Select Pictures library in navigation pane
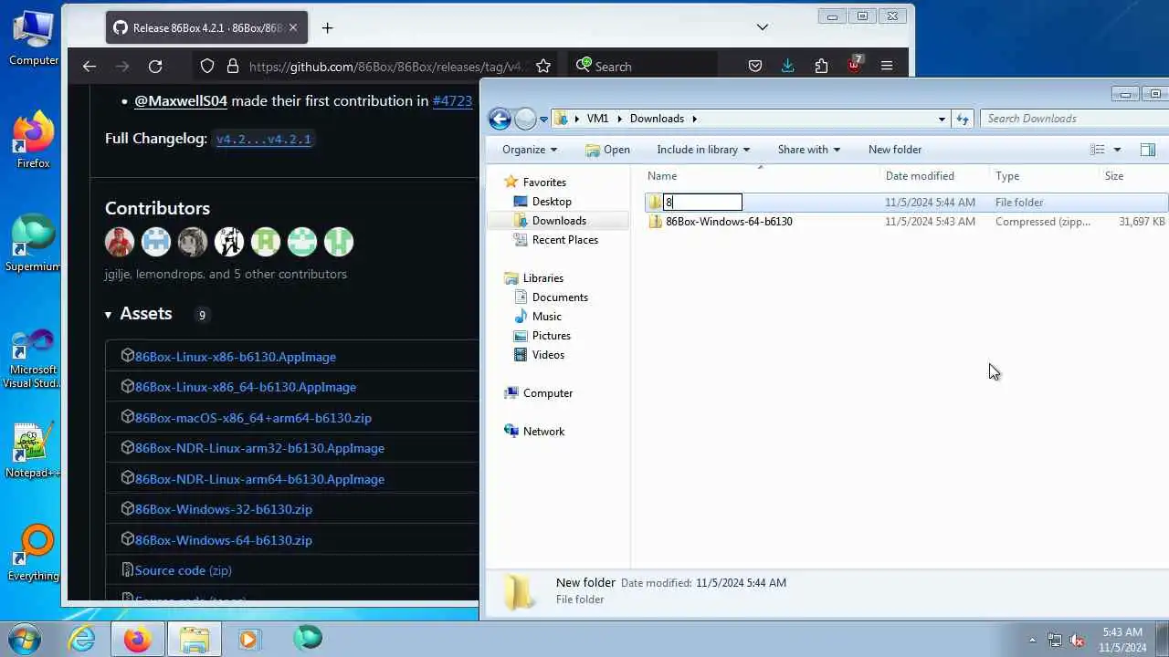The height and width of the screenshot is (657, 1169). click(x=551, y=336)
